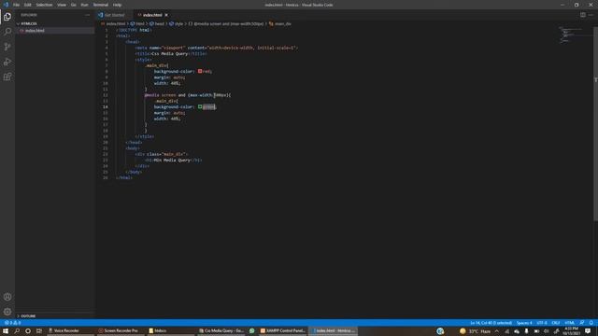Open editor More Actions ellipsis
The width and height of the screenshot is (598, 336).
pos(591,15)
